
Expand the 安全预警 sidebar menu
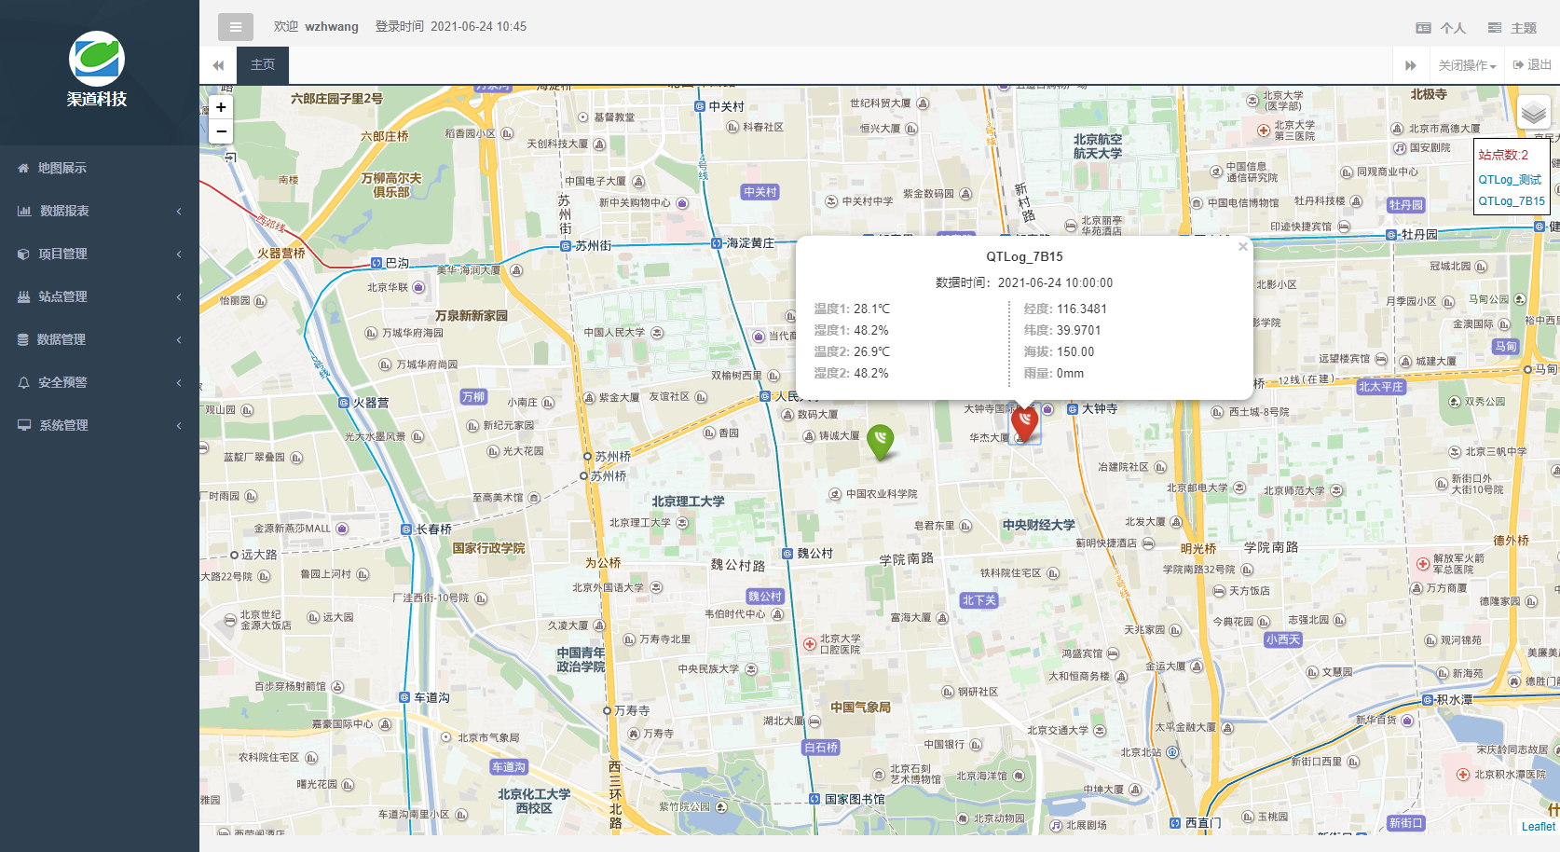[x=62, y=382]
